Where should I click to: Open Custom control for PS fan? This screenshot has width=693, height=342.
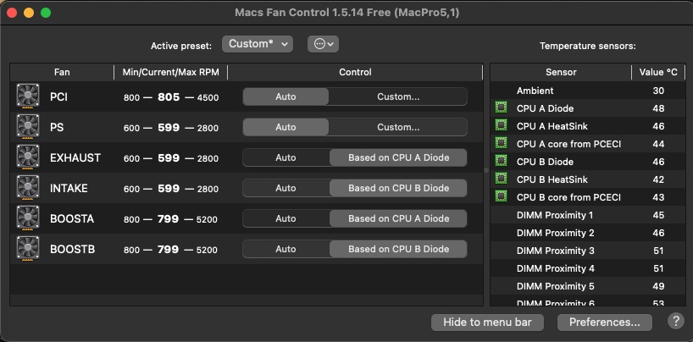tap(398, 127)
